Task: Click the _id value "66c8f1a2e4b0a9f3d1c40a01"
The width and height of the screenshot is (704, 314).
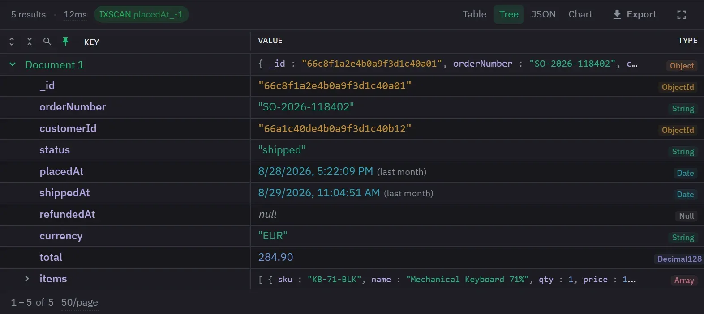Action: coord(335,85)
